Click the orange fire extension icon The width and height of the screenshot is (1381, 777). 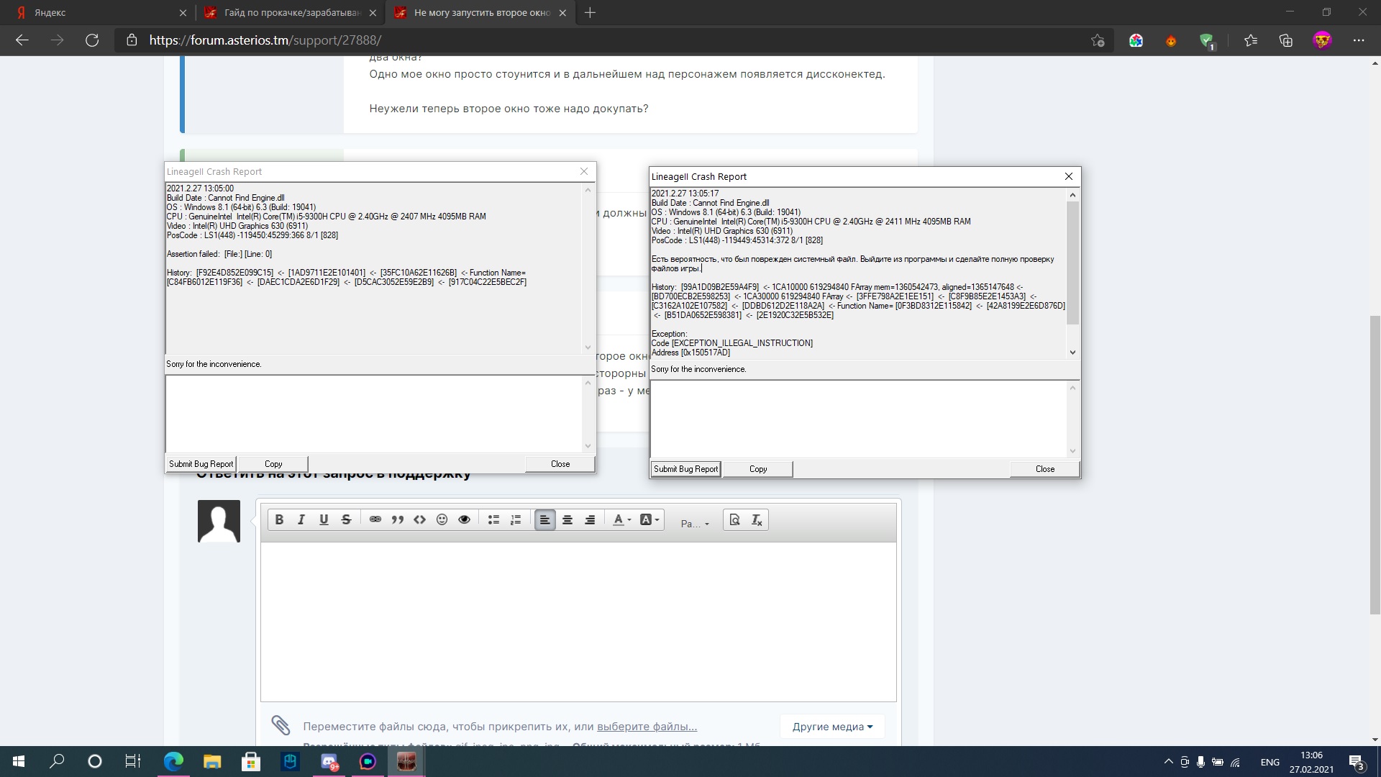coord(1171,41)
